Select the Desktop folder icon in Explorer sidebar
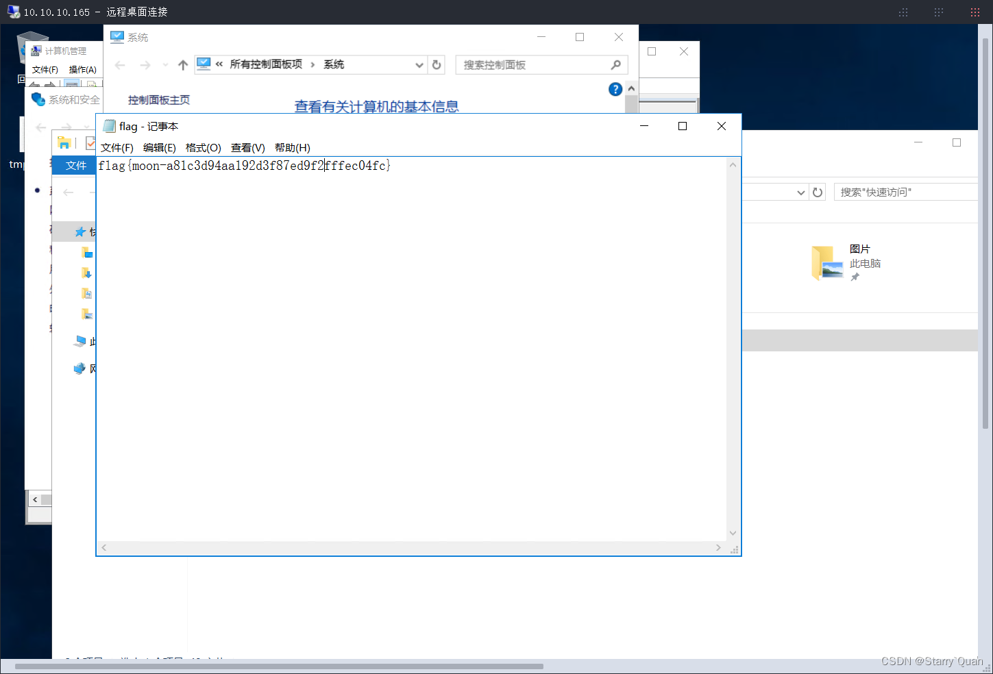The image size is (993, 674). tap(87, 252)
